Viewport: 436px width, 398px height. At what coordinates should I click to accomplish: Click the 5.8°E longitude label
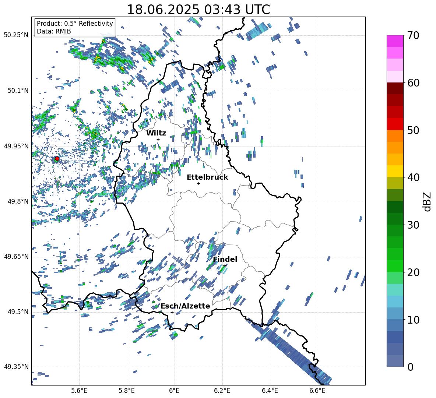tap(127, 391)
